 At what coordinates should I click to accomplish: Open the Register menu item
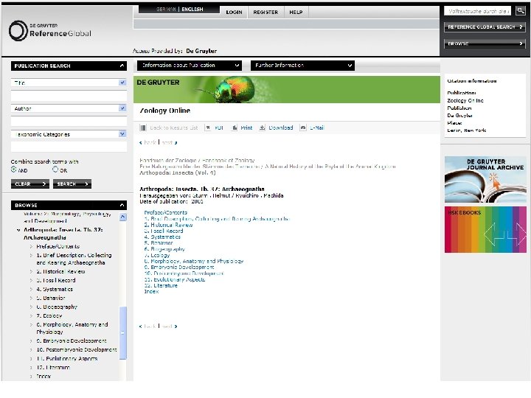pyautogui.click(x=265, y=13)
